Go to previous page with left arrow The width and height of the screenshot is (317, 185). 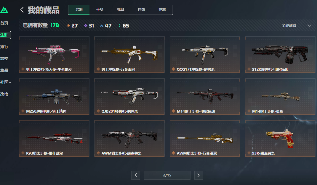coord(136,175)
